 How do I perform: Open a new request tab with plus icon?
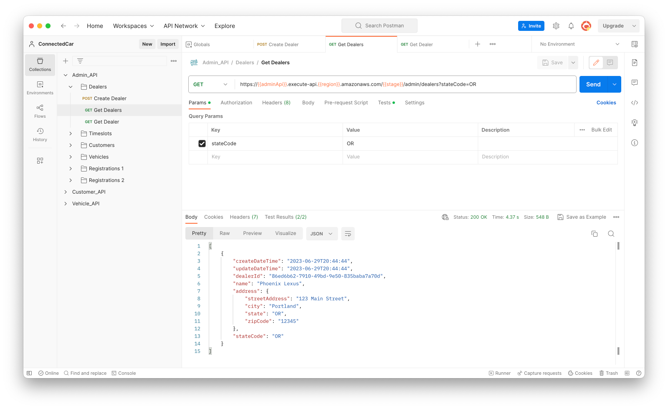478,44
